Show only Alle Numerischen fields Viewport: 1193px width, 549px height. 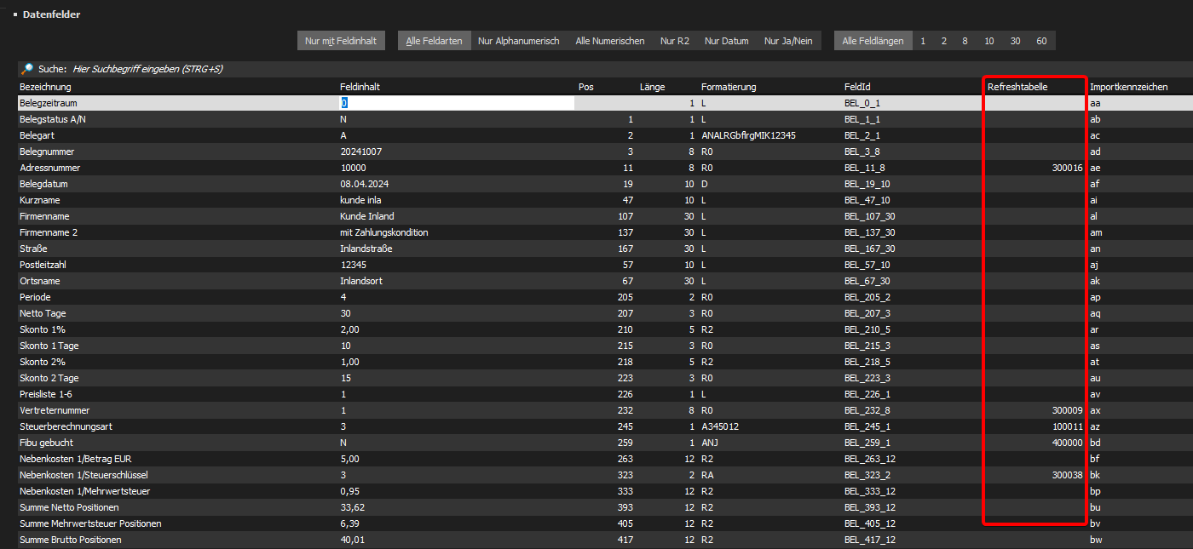(609, 41)
